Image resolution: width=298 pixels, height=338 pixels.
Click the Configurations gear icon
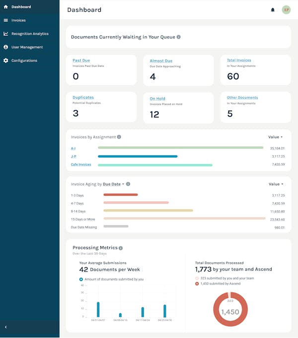tap(6, 60)
